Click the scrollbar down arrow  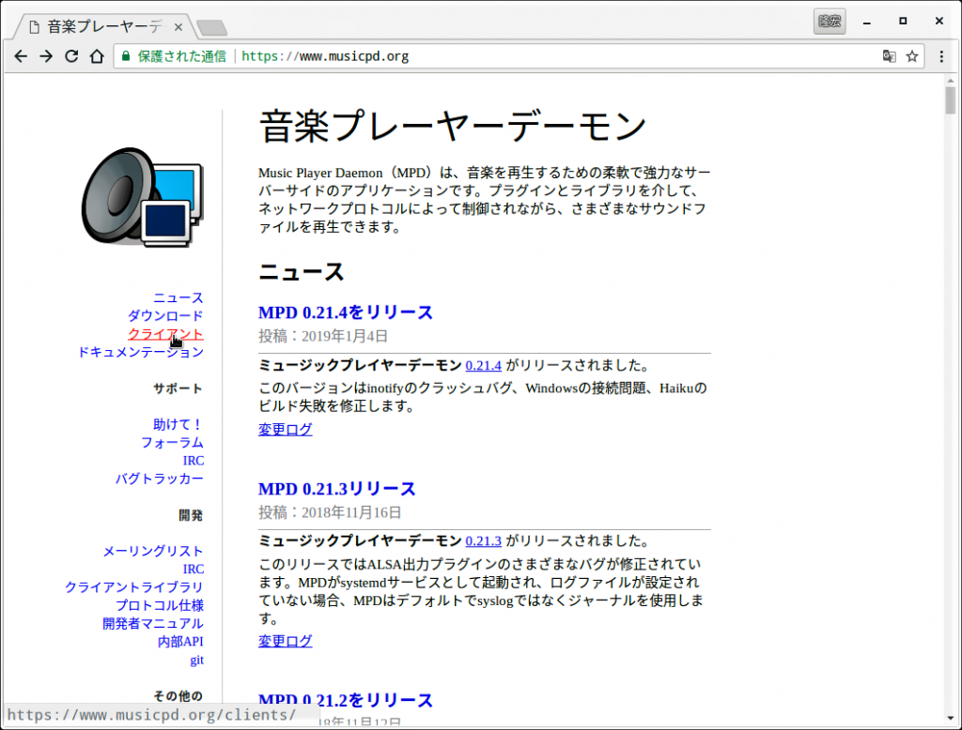951,719
